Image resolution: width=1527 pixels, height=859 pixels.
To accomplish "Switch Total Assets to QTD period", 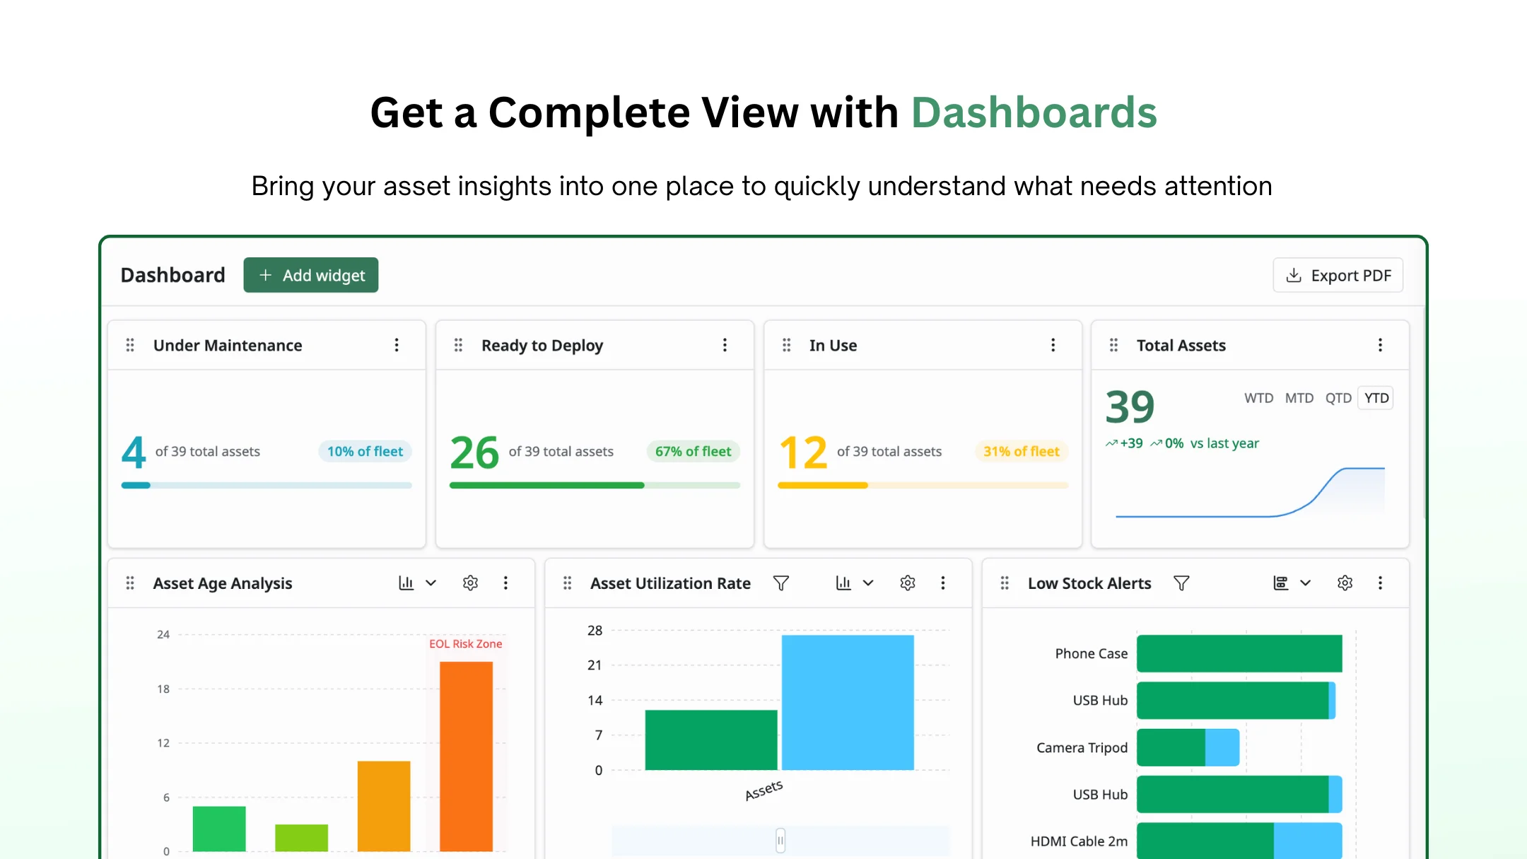I will [x=1338, y=398].
